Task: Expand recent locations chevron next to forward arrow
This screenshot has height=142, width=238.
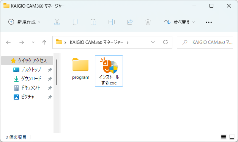Action: (x=33, y=42)
